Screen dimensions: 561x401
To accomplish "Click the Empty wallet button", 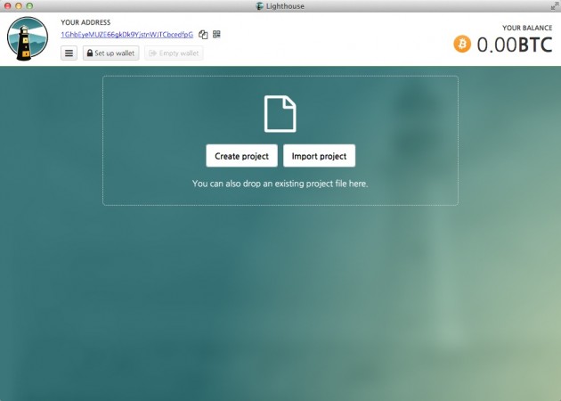I will 174,53.
